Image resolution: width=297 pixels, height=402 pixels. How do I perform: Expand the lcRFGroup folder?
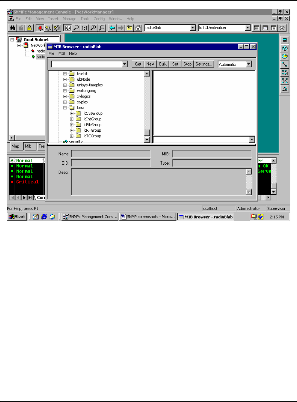(72, 130)
